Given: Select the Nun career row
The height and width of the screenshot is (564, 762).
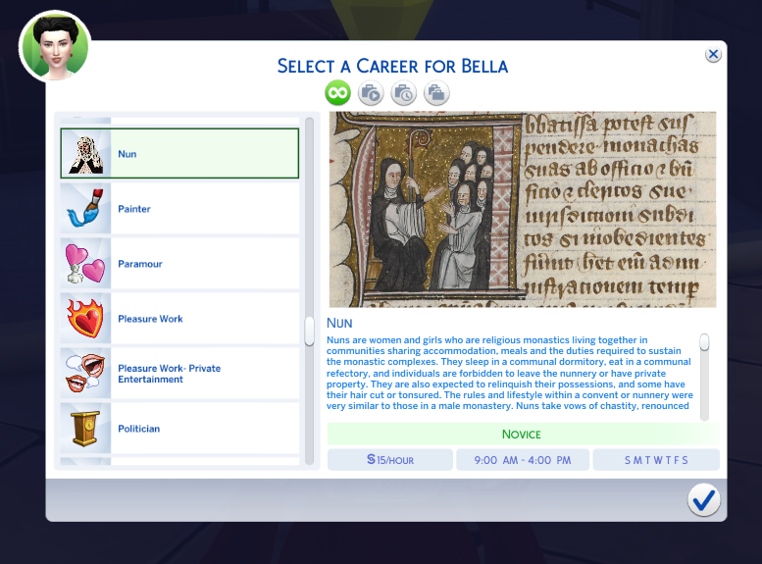Looking at the screenshot, I should point(179,154).
